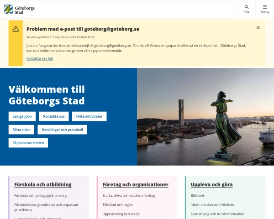Viewport: 274px width, 219px height.
Task: Go to Hitta aktiviteter
Action: coord(90,116)
